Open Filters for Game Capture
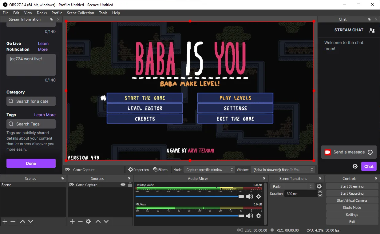Screen dimensions: 380x234 160,170
